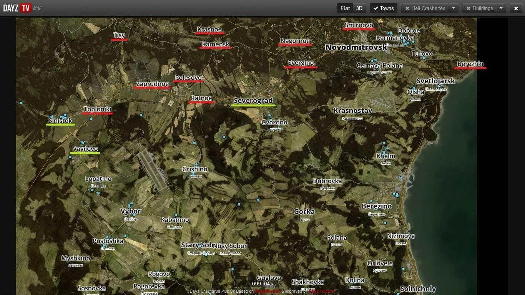Viewport: 525px width, 295px height.
Task: Open the Heli Crashsites dropdown arrow
Action: click(x=454, y=8)
